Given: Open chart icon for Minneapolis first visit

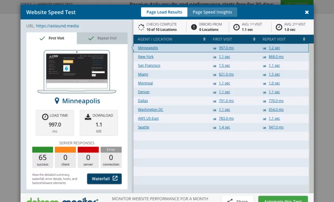Looking at the screenshot, I should [215, 48].
